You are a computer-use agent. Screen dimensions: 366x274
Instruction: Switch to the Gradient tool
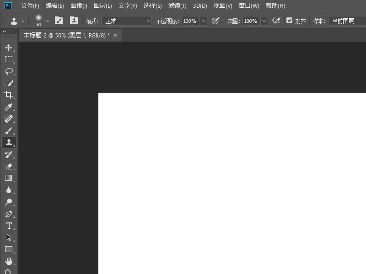pos(8,178)
